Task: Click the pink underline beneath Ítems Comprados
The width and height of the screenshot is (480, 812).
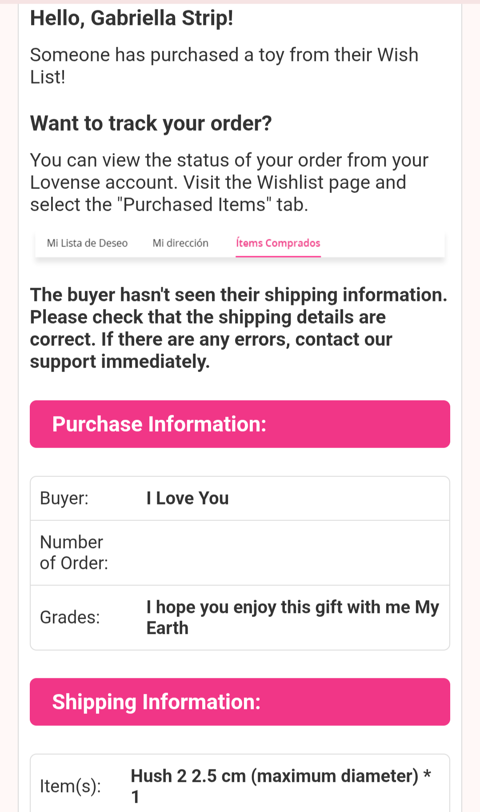Action: tap(278, 256)
